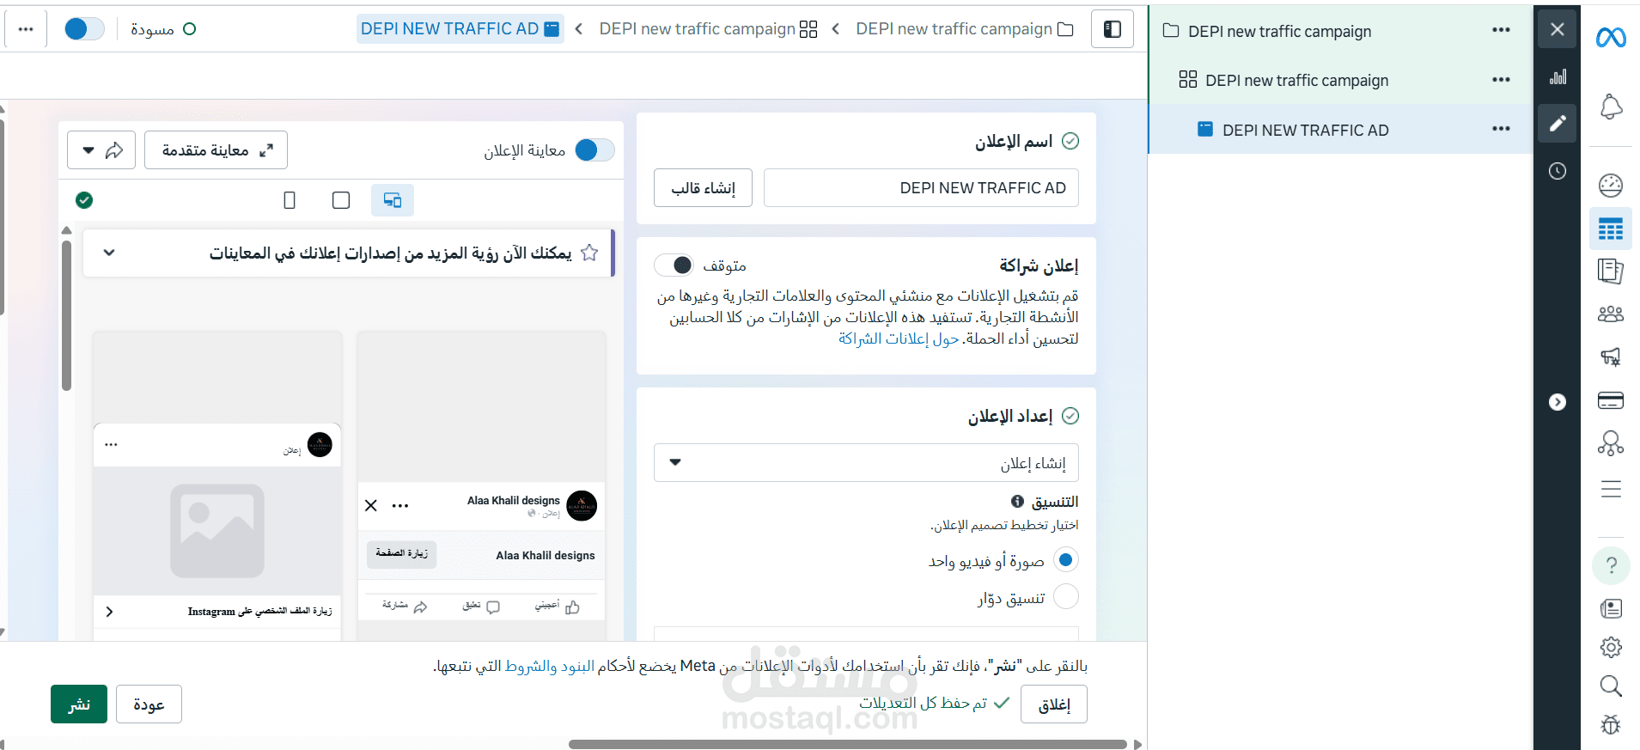Click the Back (عودة) button
Screen dimensions: 1640x750
tap(149, 704)
